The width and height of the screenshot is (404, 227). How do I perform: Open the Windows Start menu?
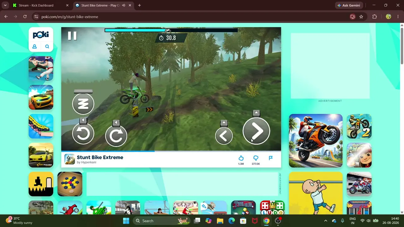pos(126,221)
